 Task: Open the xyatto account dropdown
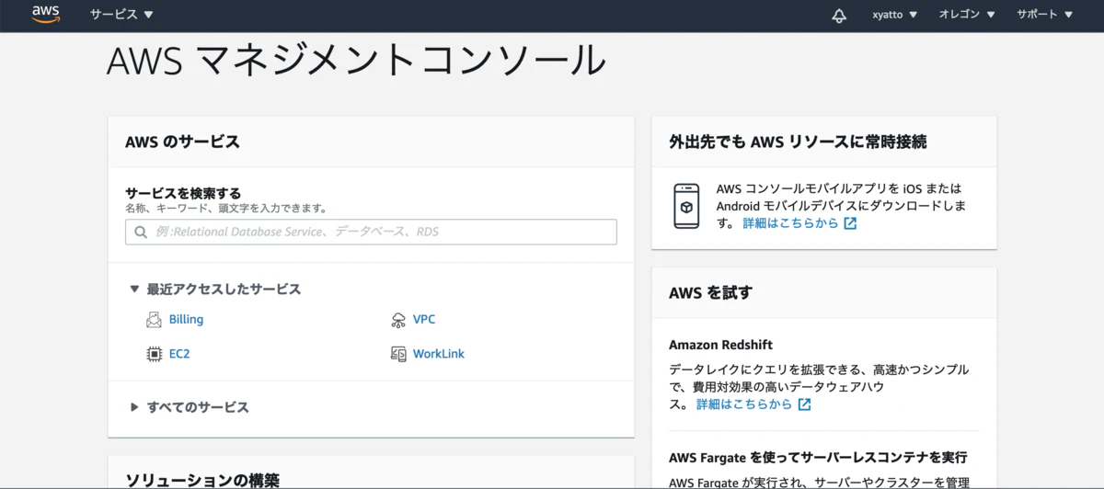pos(895,15)
